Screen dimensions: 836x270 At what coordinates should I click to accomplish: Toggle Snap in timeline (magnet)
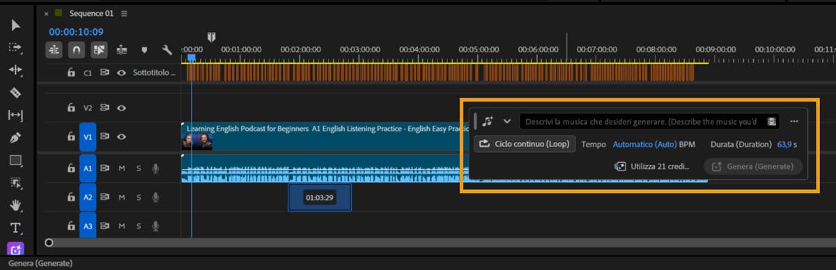point(77,50)
